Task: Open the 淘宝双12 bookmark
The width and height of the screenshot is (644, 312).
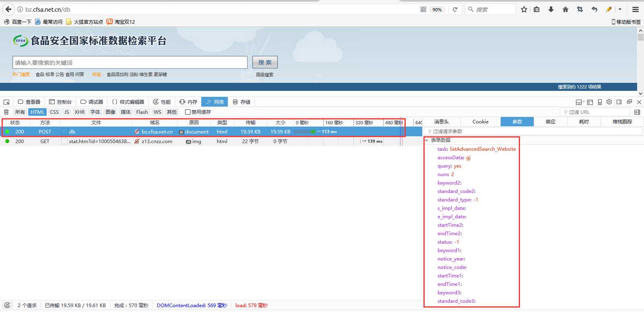Action: (x=121, y=22)
